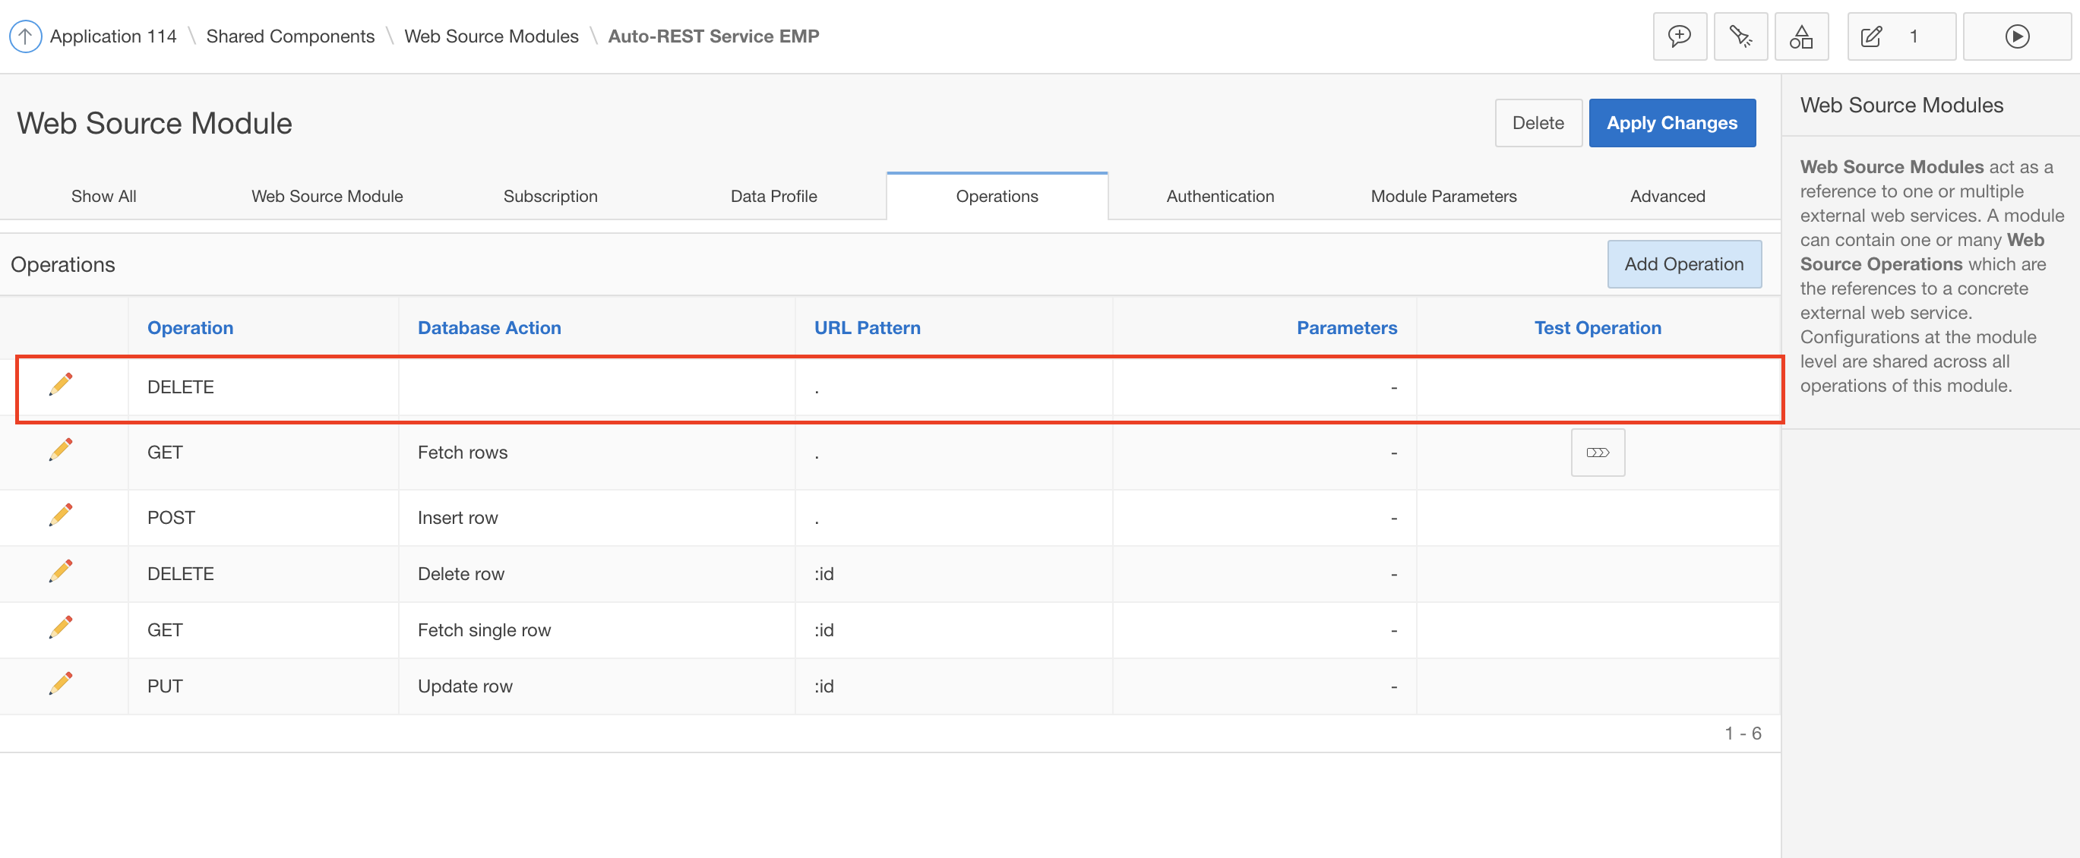Go to Shared Components breadcrumb
Screen dimensions: 2080x858
[290, 36]
